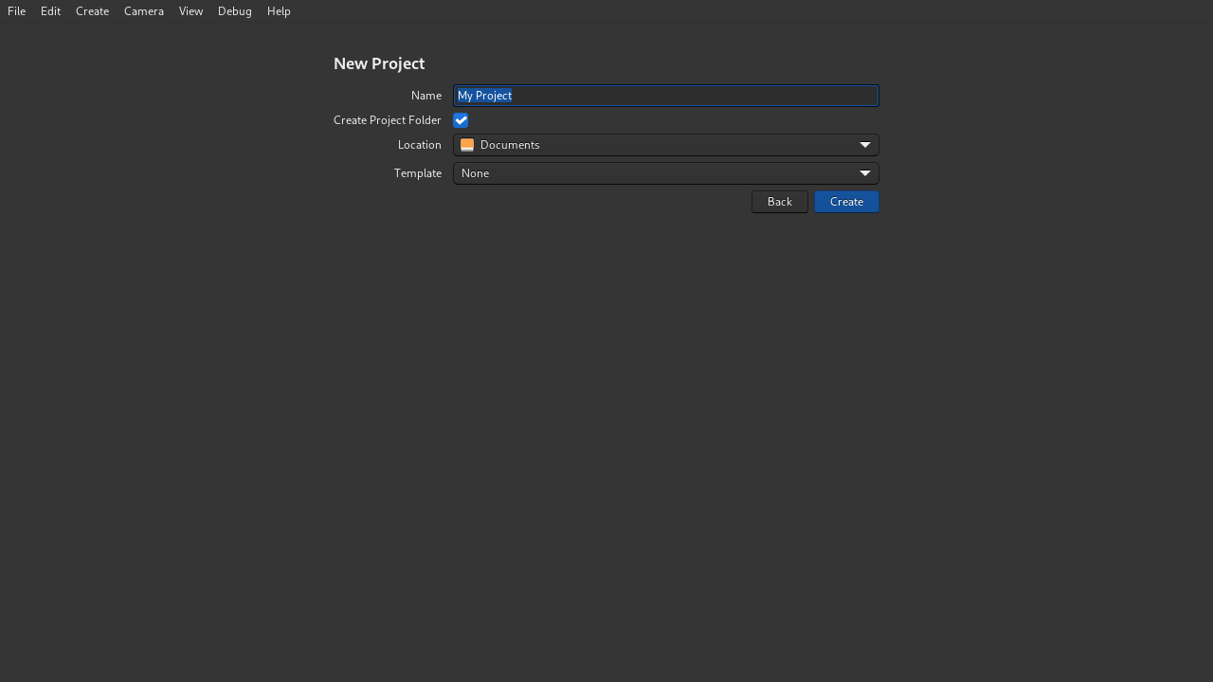Click the Location dropdown arrow
Viewport: 1213px width, 682px height.
864,144
